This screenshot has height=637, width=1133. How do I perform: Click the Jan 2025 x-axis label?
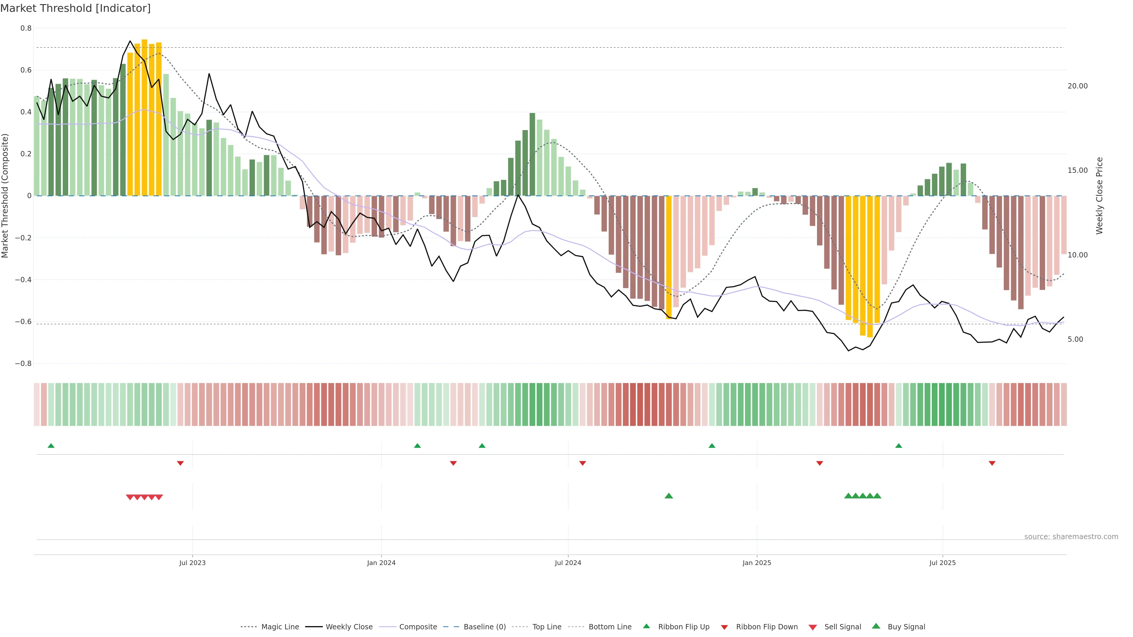757,563
